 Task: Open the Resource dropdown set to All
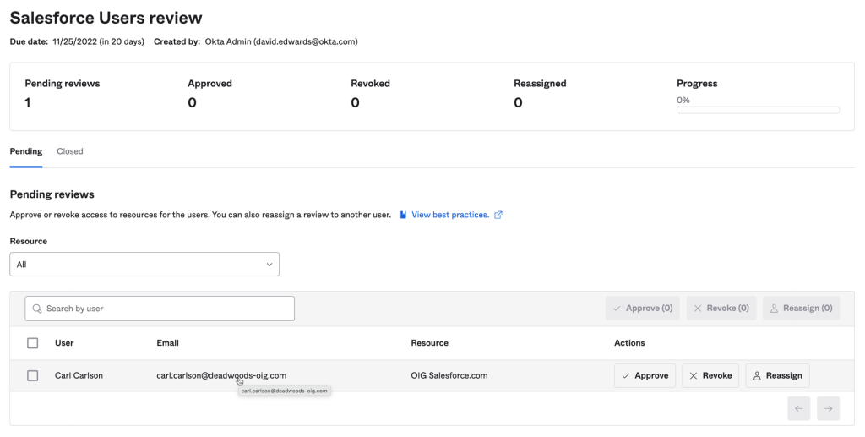[x=144, y=265]
